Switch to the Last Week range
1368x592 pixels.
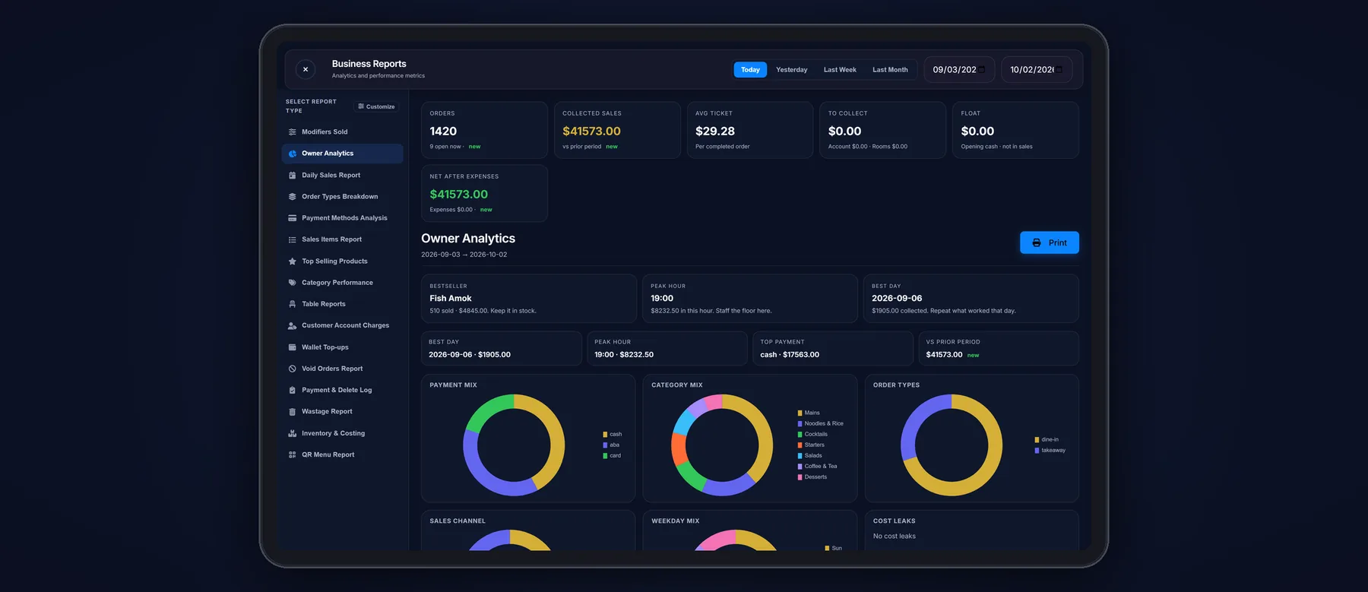pyautogui.click(x=840, y=70)
